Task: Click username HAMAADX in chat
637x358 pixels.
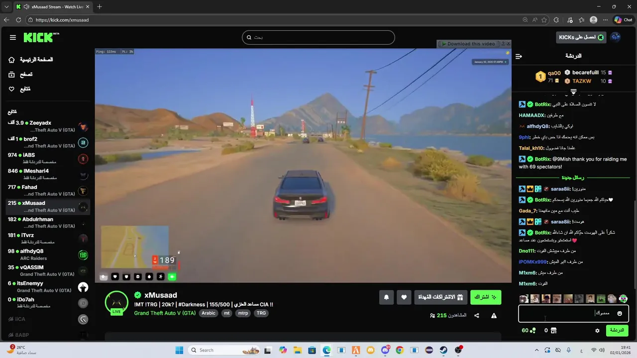Action: 532,115
